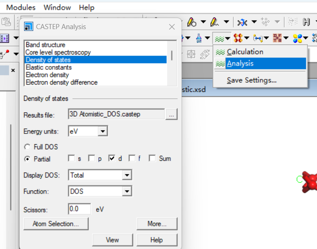The height and width of the screenshot is (249, 317).
Task: Expand the Clean structure dropdown arrow
Action: coord(254,22)
